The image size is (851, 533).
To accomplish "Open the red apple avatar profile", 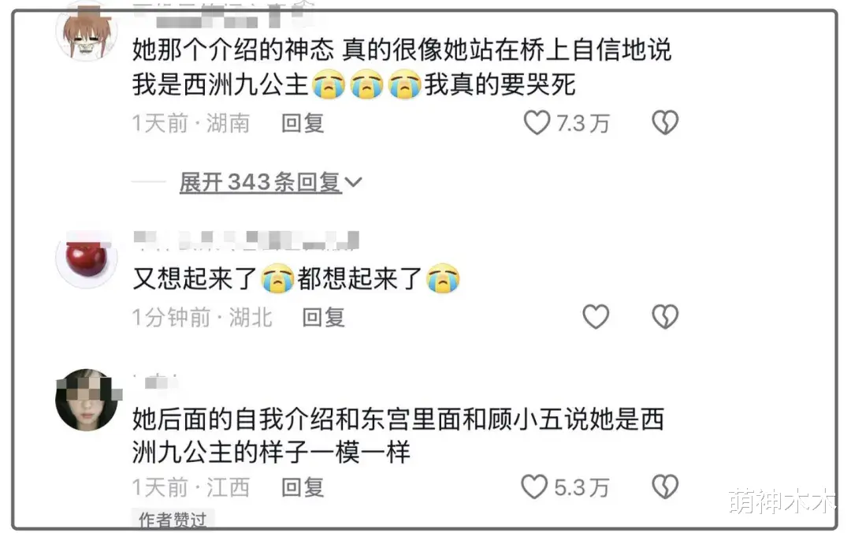I will tap(87, 258).
